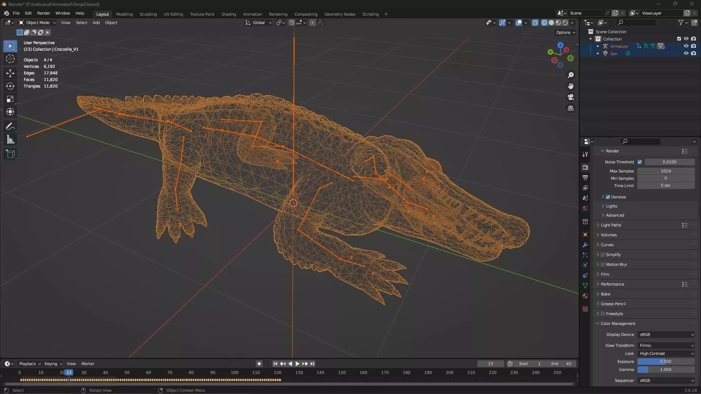This screenshot has height=394, width=701.
Task: Toggle X-Ray display
Action: 535,23
